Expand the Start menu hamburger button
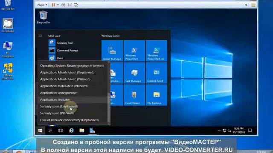The width and height of the screenshot is (273, 153). pyautogui.click(x=40, y=36)
